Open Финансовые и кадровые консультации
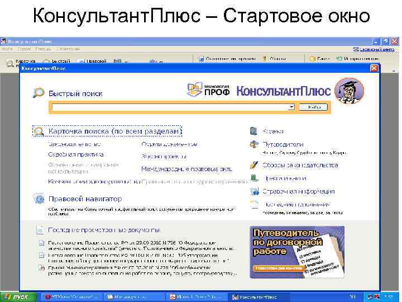This screenshot has width=402, height=302. tap(83, 168)
